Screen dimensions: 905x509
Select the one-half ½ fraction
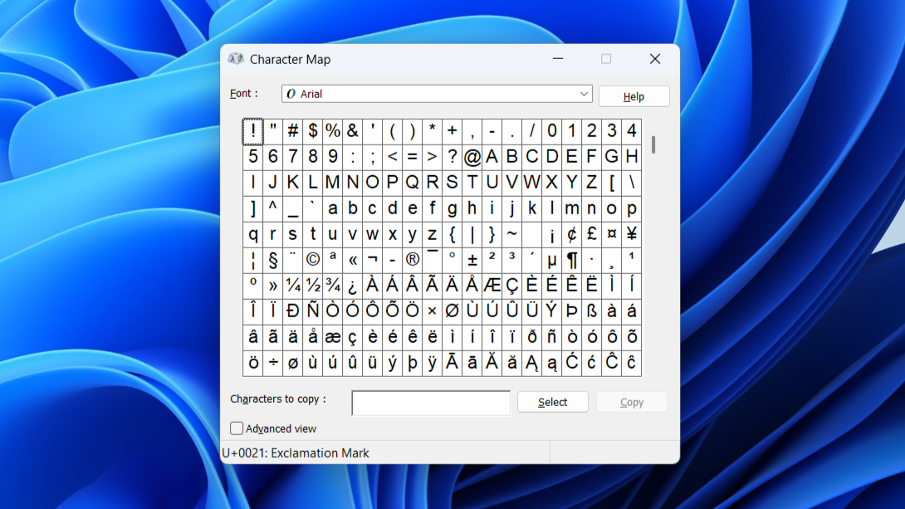click(313, 285)
